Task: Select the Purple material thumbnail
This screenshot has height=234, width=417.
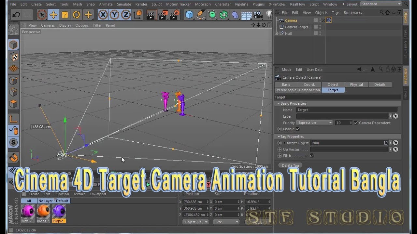Action: (59, 212)
